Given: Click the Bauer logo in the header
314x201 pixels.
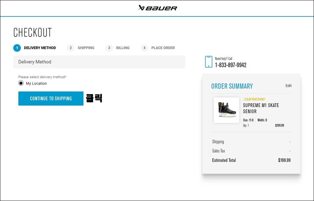Looking at the screenshot, I should pos(157,8).
